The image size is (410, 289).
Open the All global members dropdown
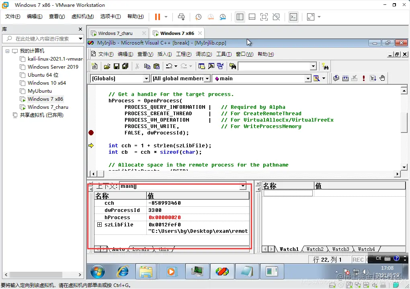point(207,78)
